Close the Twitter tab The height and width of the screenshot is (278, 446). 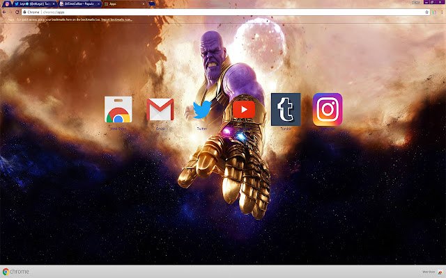[x=54, y=4]
